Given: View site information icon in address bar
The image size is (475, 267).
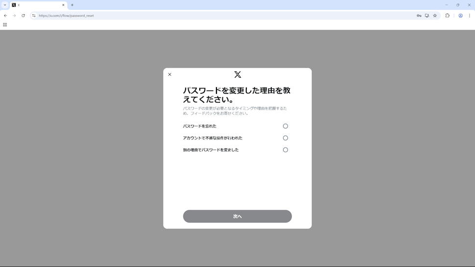Looking at the screenshot, I should click(34, 16).
